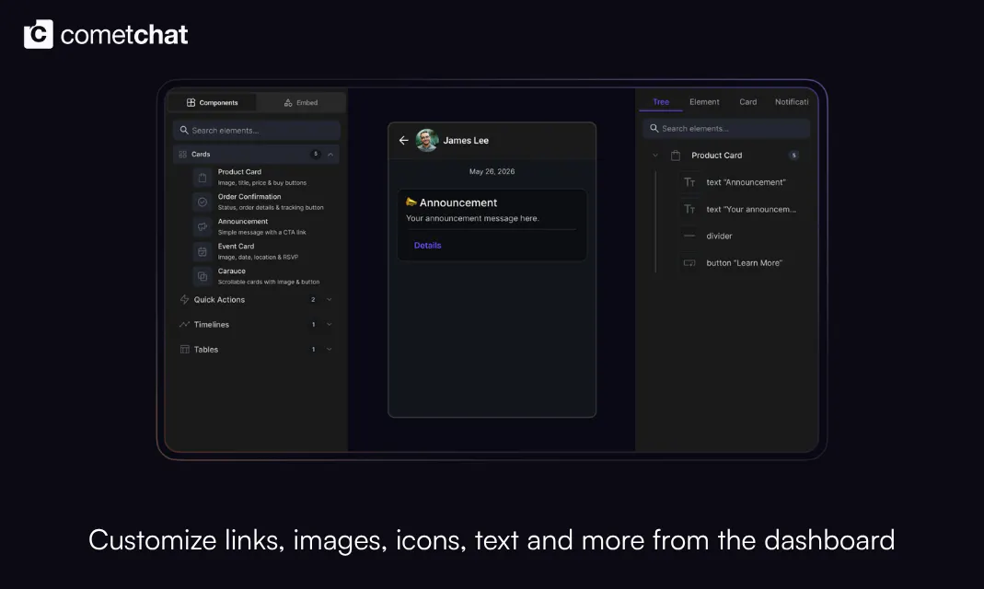This screenshot has width=984, height=589.
Task: Choose Event Card component label
Action: click(x=236, y=246)
